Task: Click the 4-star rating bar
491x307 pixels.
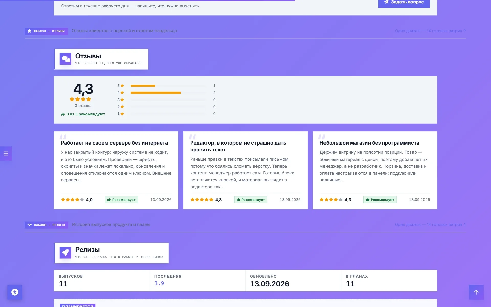Action: [168, 93]
